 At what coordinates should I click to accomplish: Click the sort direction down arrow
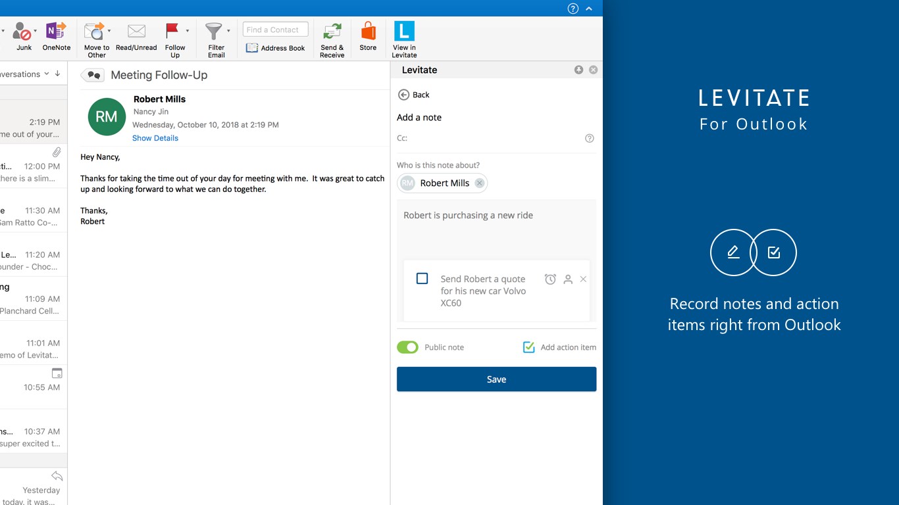58,74
